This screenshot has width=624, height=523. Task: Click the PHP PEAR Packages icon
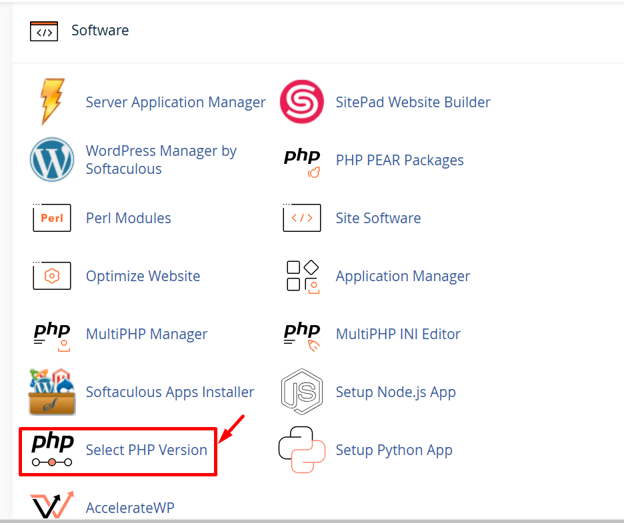coord(302,163)
